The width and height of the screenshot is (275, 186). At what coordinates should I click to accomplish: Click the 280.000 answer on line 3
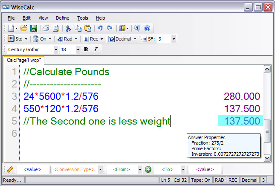(x=242, y=96)
